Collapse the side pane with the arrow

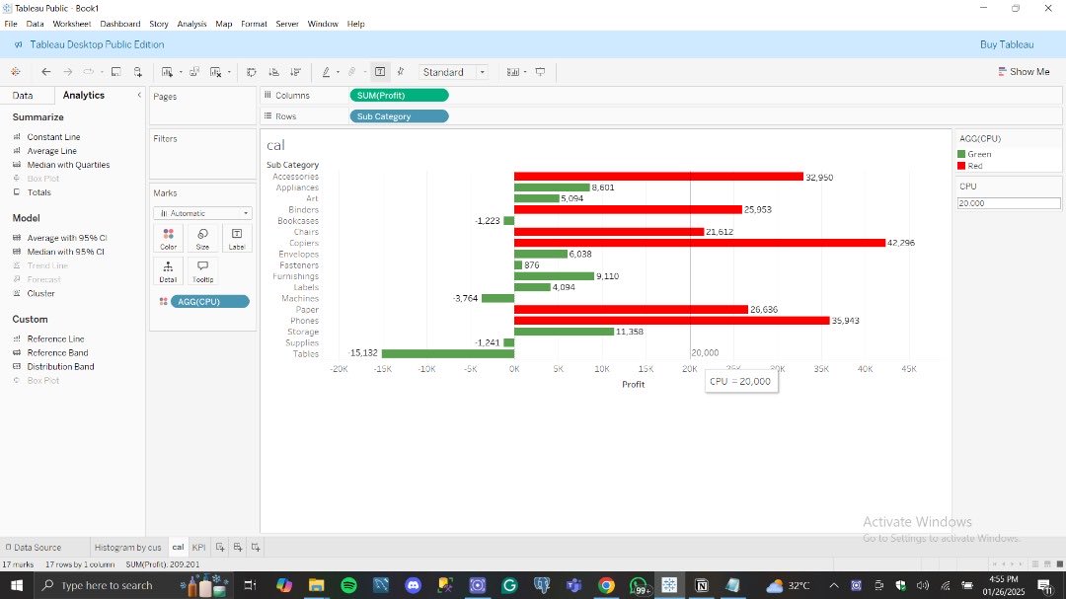click(139, 95)
